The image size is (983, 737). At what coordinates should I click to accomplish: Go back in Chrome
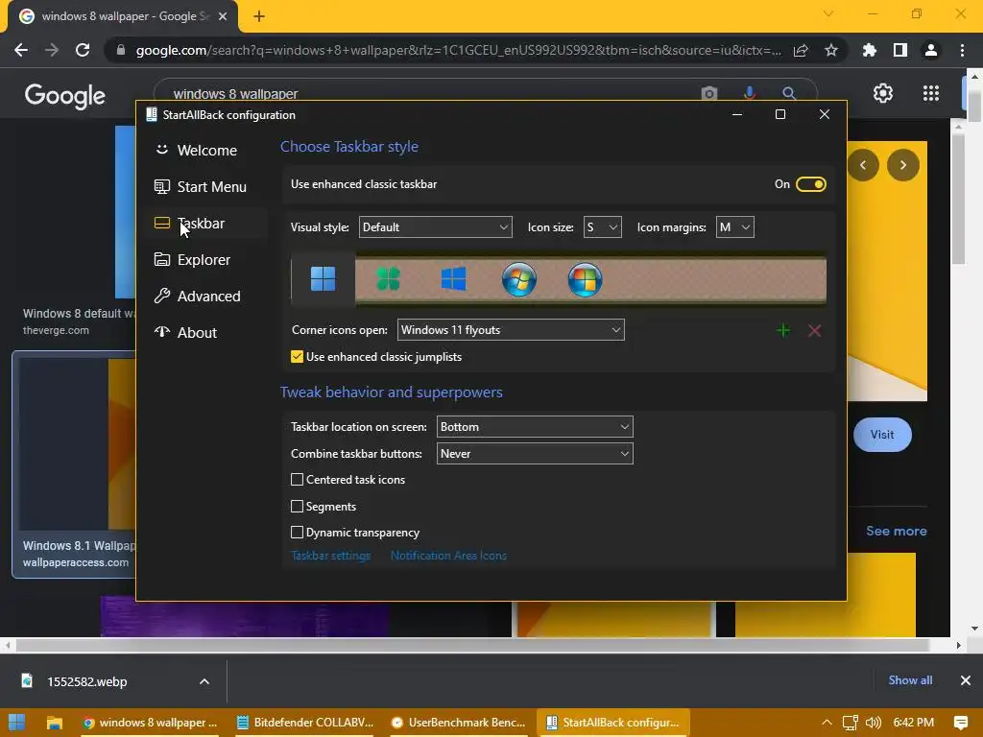coord(21,50)
